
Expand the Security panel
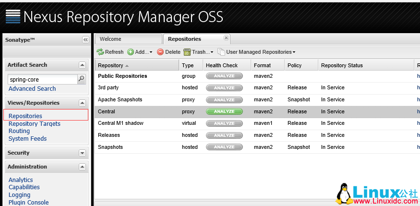point(82,153)
